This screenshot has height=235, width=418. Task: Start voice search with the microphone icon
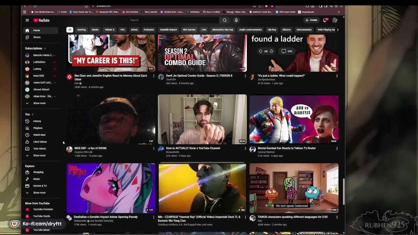(236, 20)
